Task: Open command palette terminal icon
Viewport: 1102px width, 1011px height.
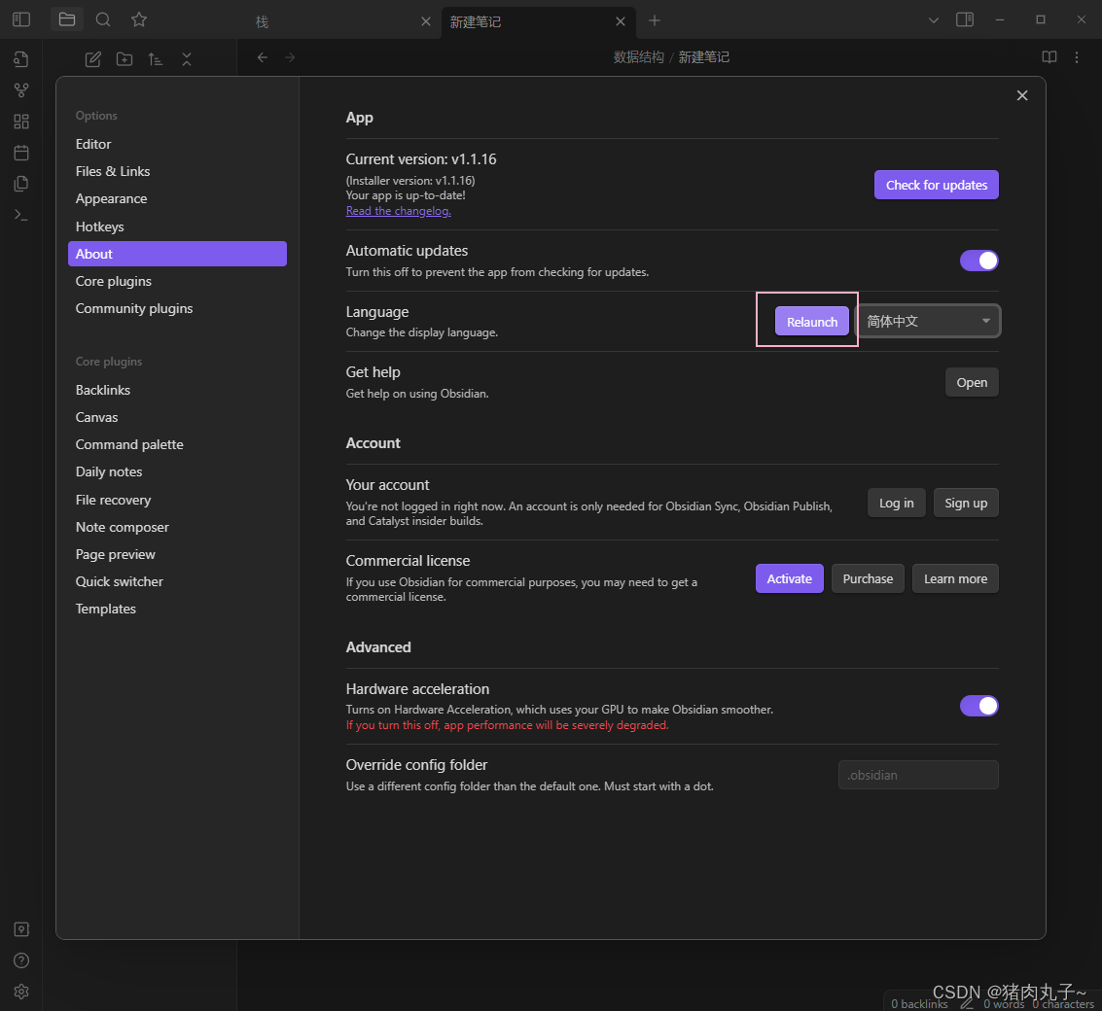Action: tap(21, 214)
